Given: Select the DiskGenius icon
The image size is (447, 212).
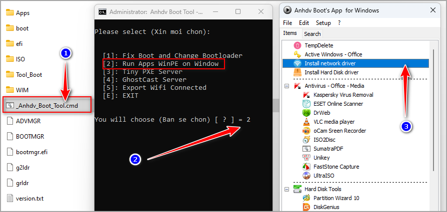Looking at the screenshot, I should [306, 207].
